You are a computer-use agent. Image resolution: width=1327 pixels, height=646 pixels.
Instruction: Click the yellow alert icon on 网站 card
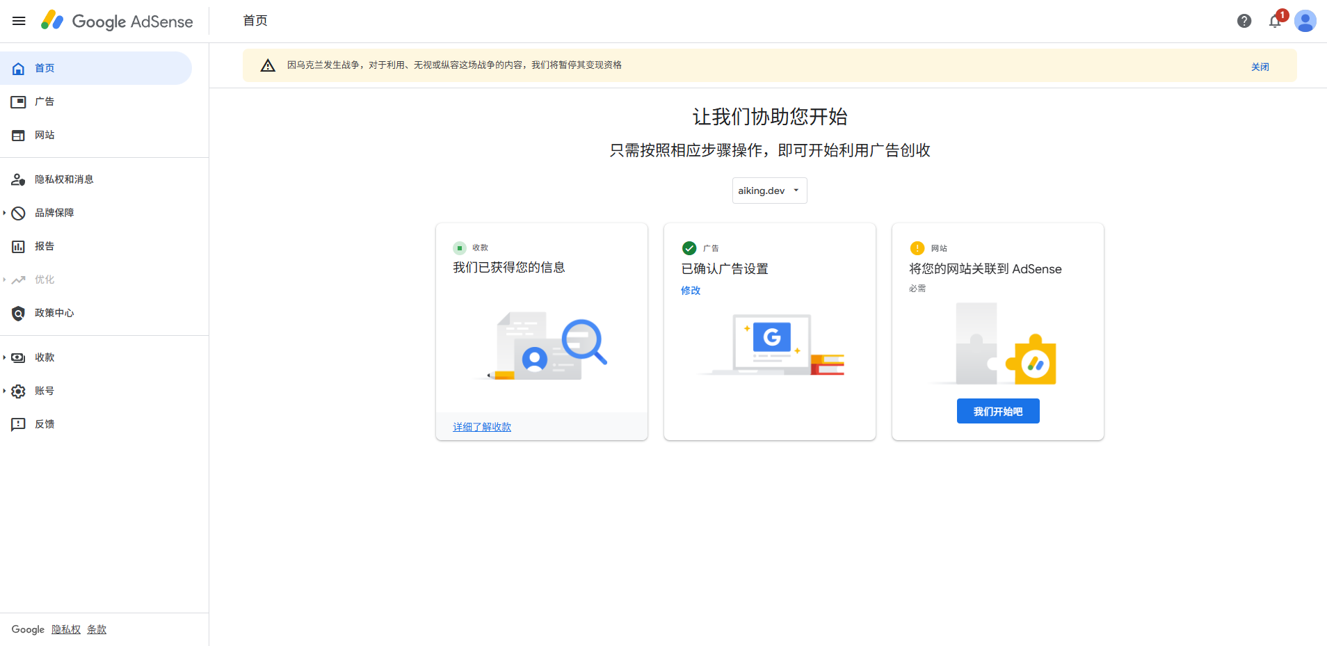917,248
